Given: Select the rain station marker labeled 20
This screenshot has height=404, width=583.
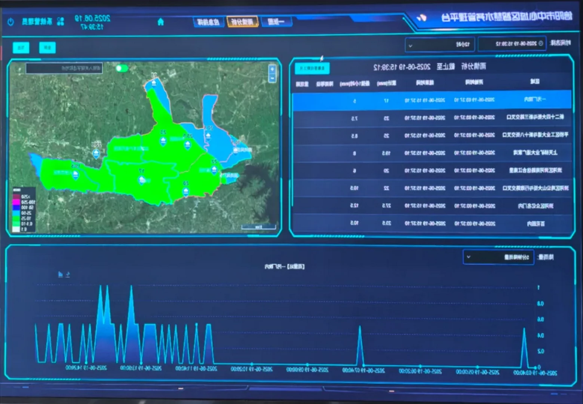Looking at the screenshot, I should pyautogui.click(x=186, y=192).
